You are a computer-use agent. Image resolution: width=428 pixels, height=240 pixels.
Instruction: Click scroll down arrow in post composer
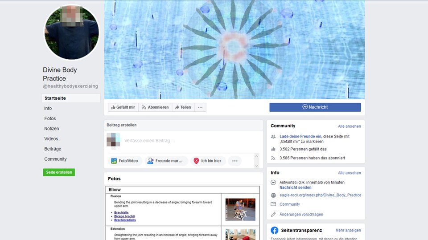[256, 166]
